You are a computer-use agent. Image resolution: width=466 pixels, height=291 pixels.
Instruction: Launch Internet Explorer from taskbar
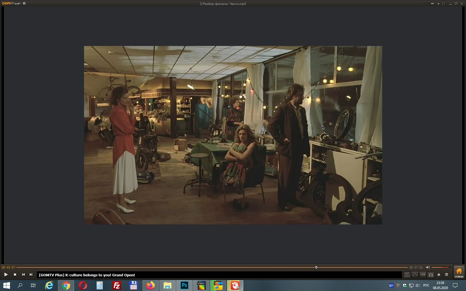pos(49,285)
